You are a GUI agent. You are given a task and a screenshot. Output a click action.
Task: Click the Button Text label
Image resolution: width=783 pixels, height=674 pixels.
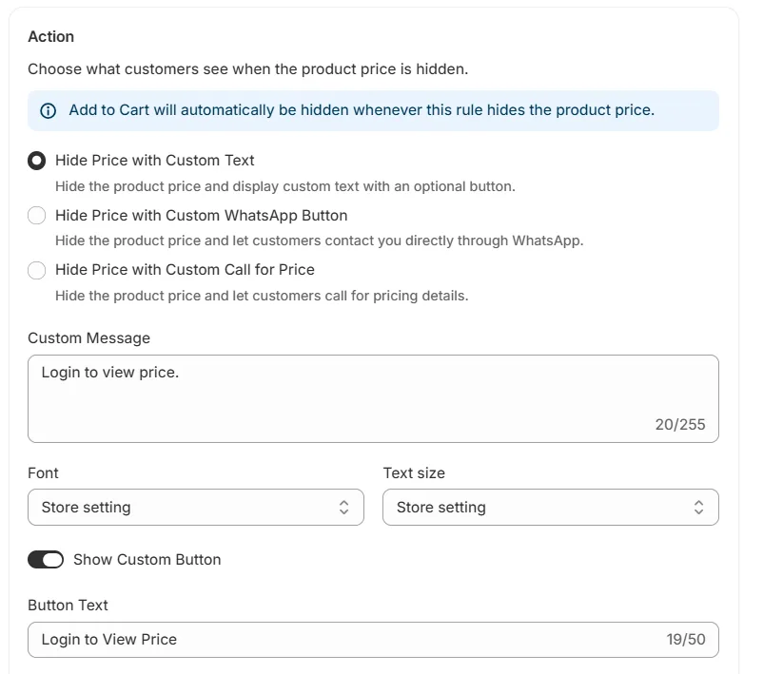pyautogui.click(x=68, y=606)
